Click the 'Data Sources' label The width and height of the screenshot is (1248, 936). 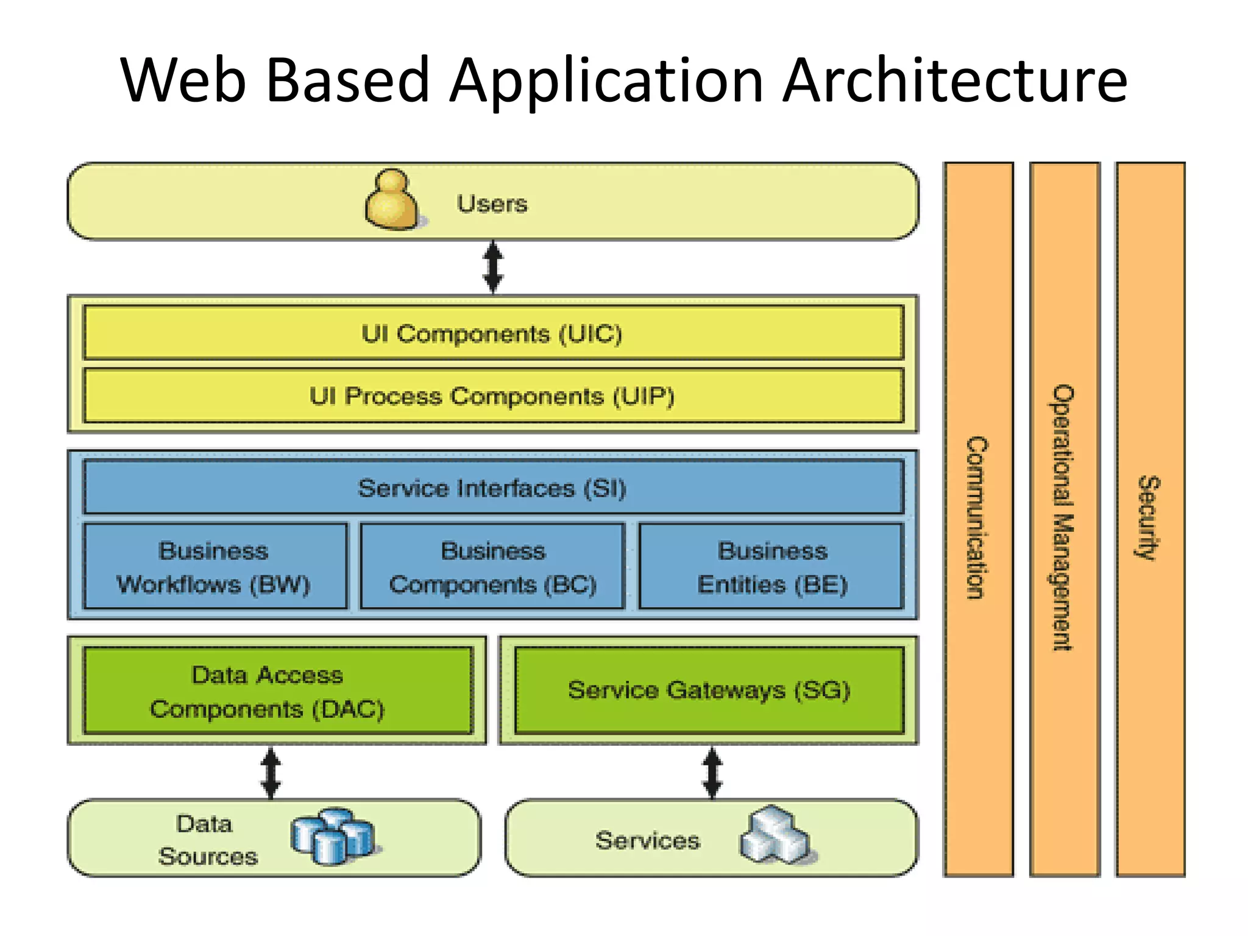coord(207,840)
